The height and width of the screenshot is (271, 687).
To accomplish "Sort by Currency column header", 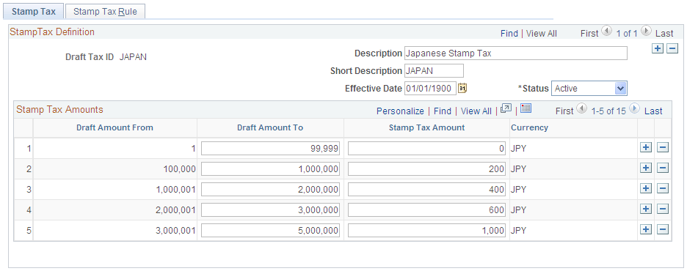I will tap(529, 127).
